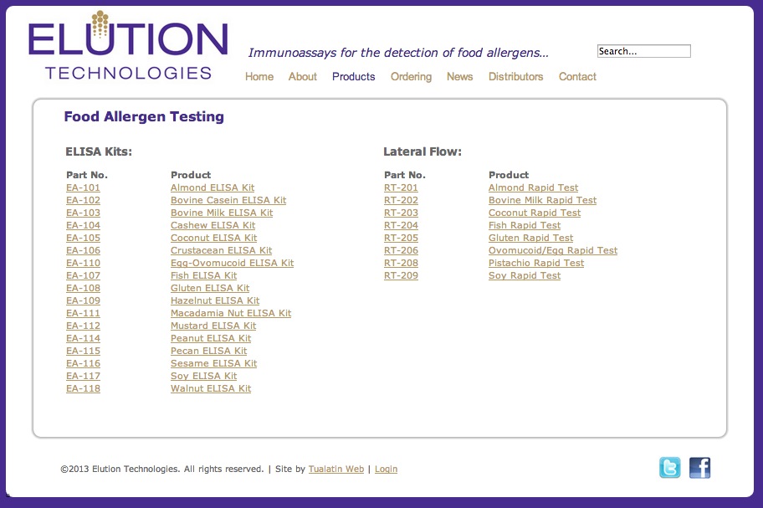Open the Crustacean ELISA Kit link
763x508 pixels.
[x=222, y=250]
